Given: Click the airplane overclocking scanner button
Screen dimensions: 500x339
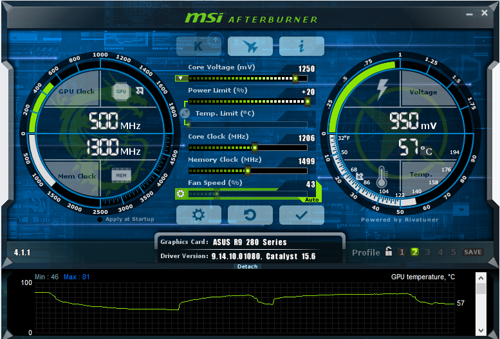Looking at the screenshot, I should click(x=250, y=46).
